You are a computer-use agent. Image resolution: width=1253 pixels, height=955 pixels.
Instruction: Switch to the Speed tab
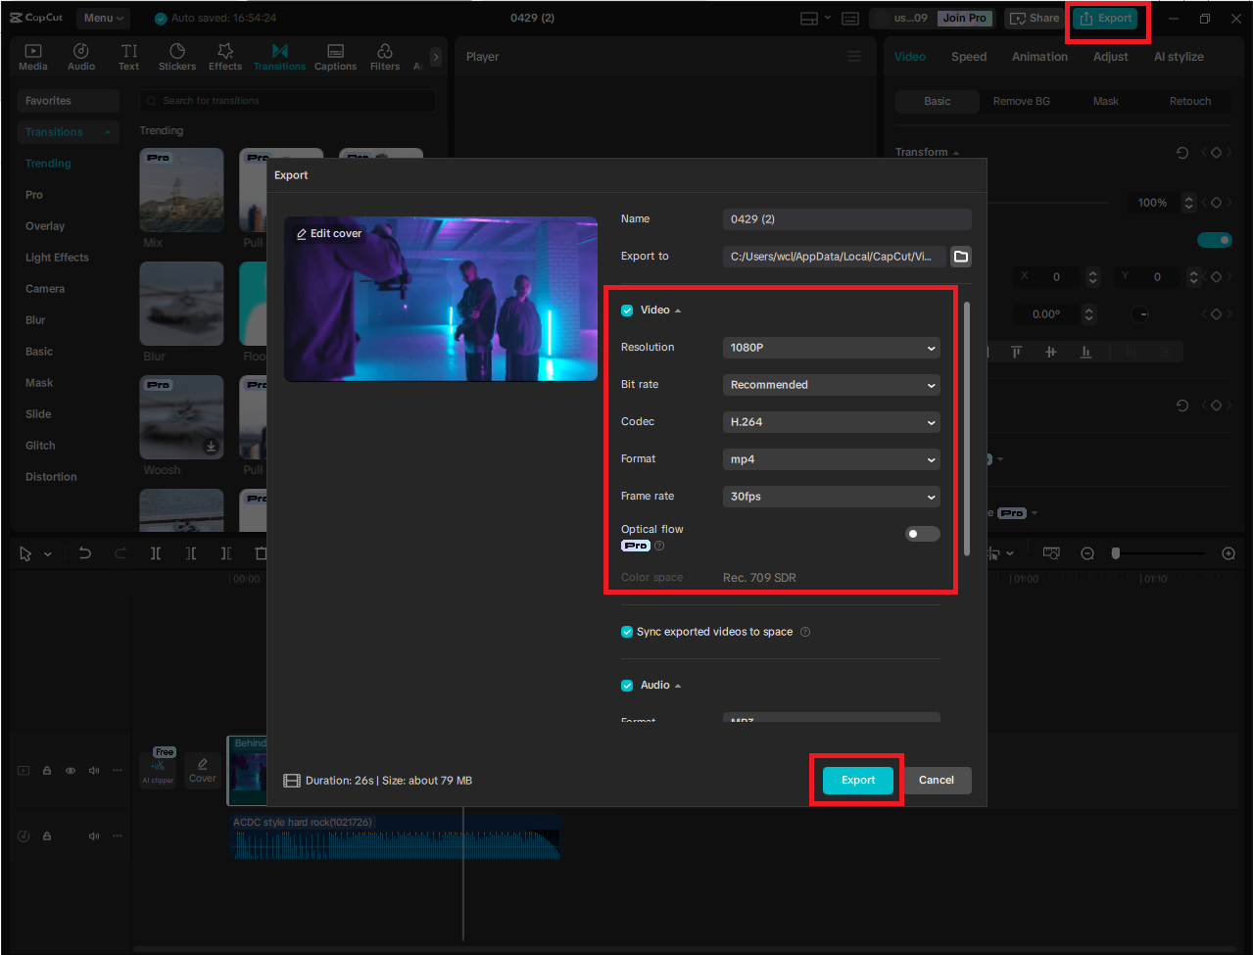click(969, 57)
